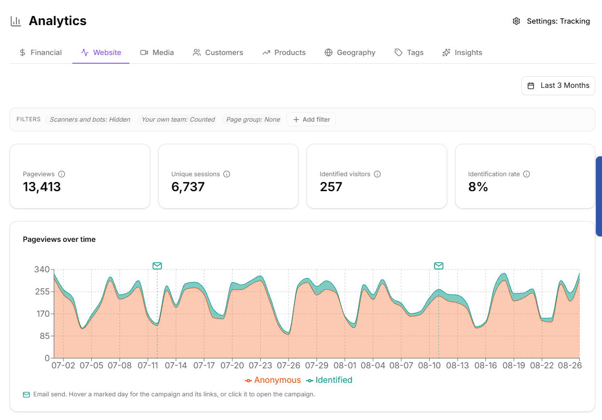Viewport: 602px width, 420px height.
Task: Click the info icon next to Identification rate
Action: point(527,174)
